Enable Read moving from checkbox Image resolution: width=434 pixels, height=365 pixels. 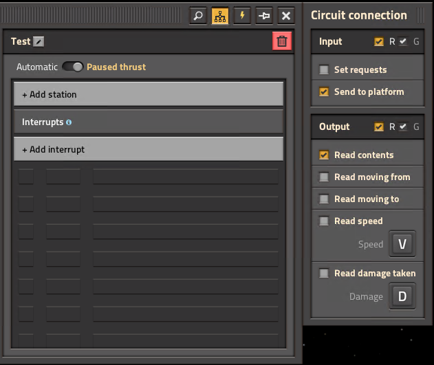(x=324, y=177)
